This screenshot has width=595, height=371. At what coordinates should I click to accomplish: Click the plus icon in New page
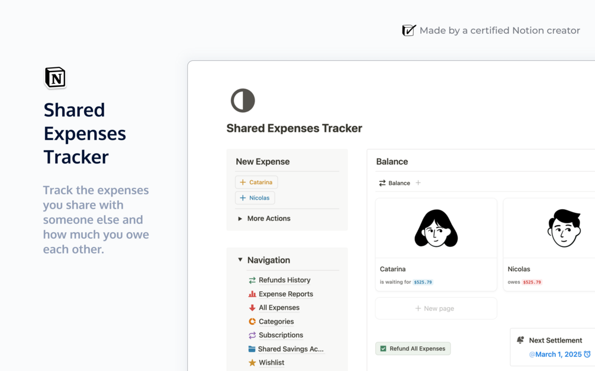click(418, 308)
